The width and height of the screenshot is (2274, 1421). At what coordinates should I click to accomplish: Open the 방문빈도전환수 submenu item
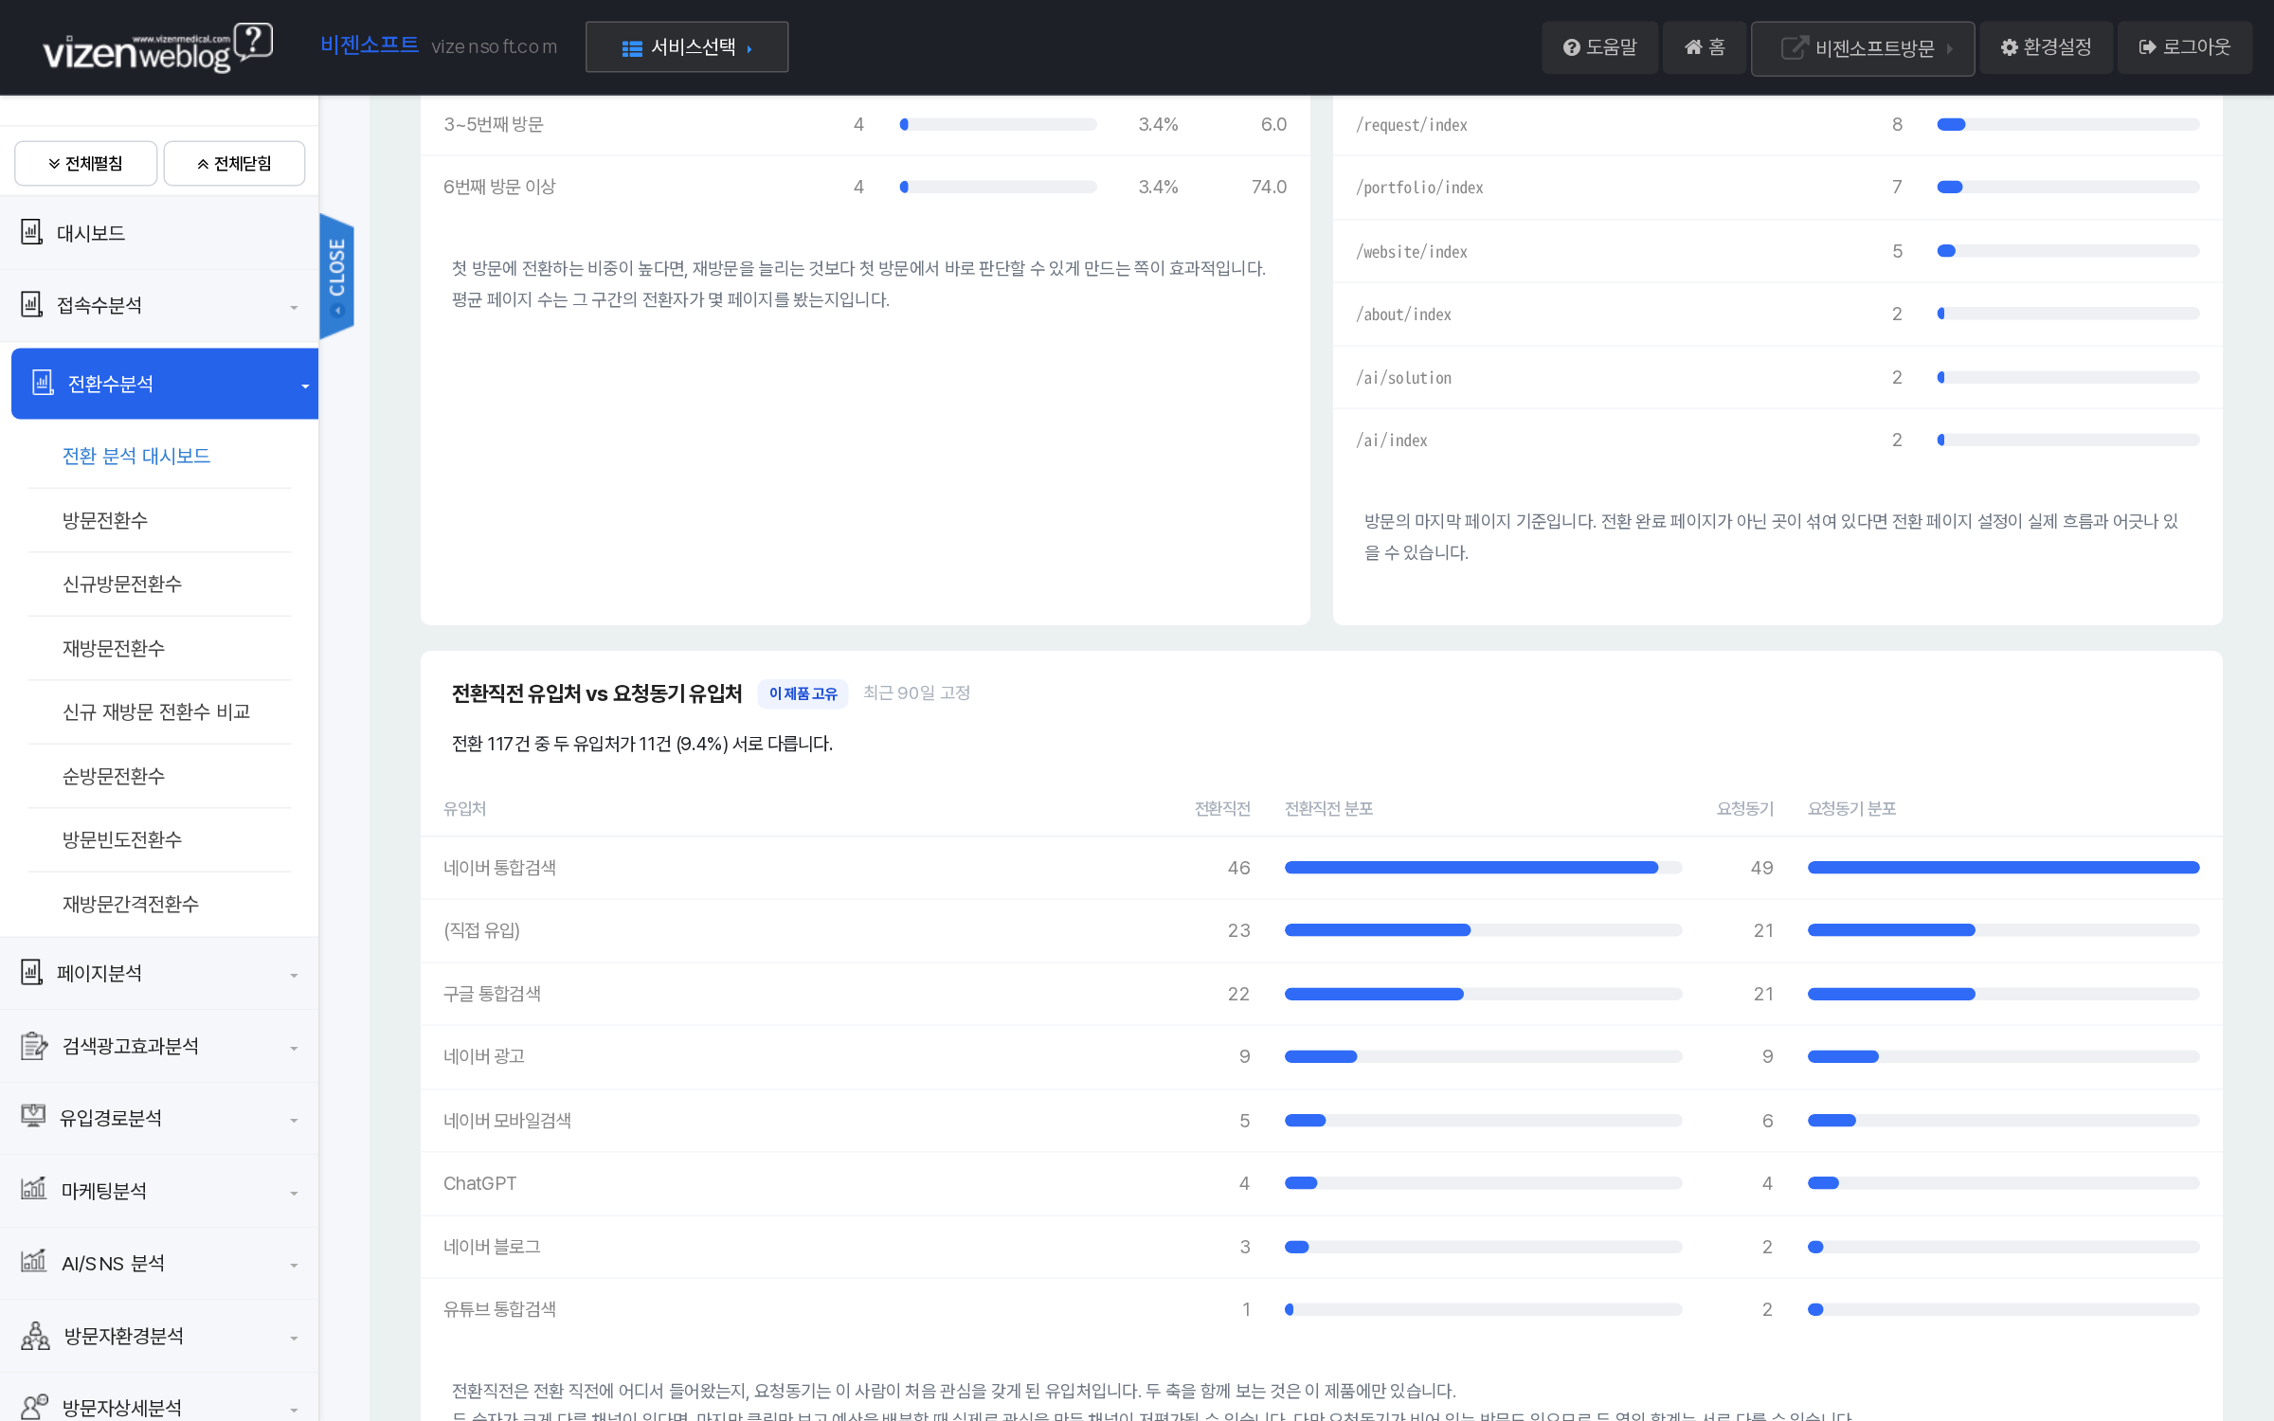pos(122,839)
